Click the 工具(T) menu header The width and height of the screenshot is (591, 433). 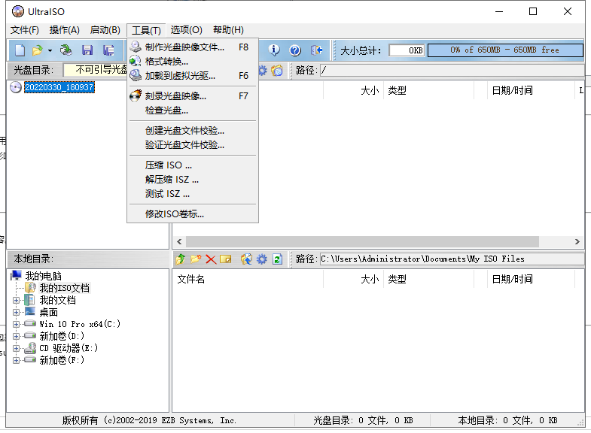point(146,30)
